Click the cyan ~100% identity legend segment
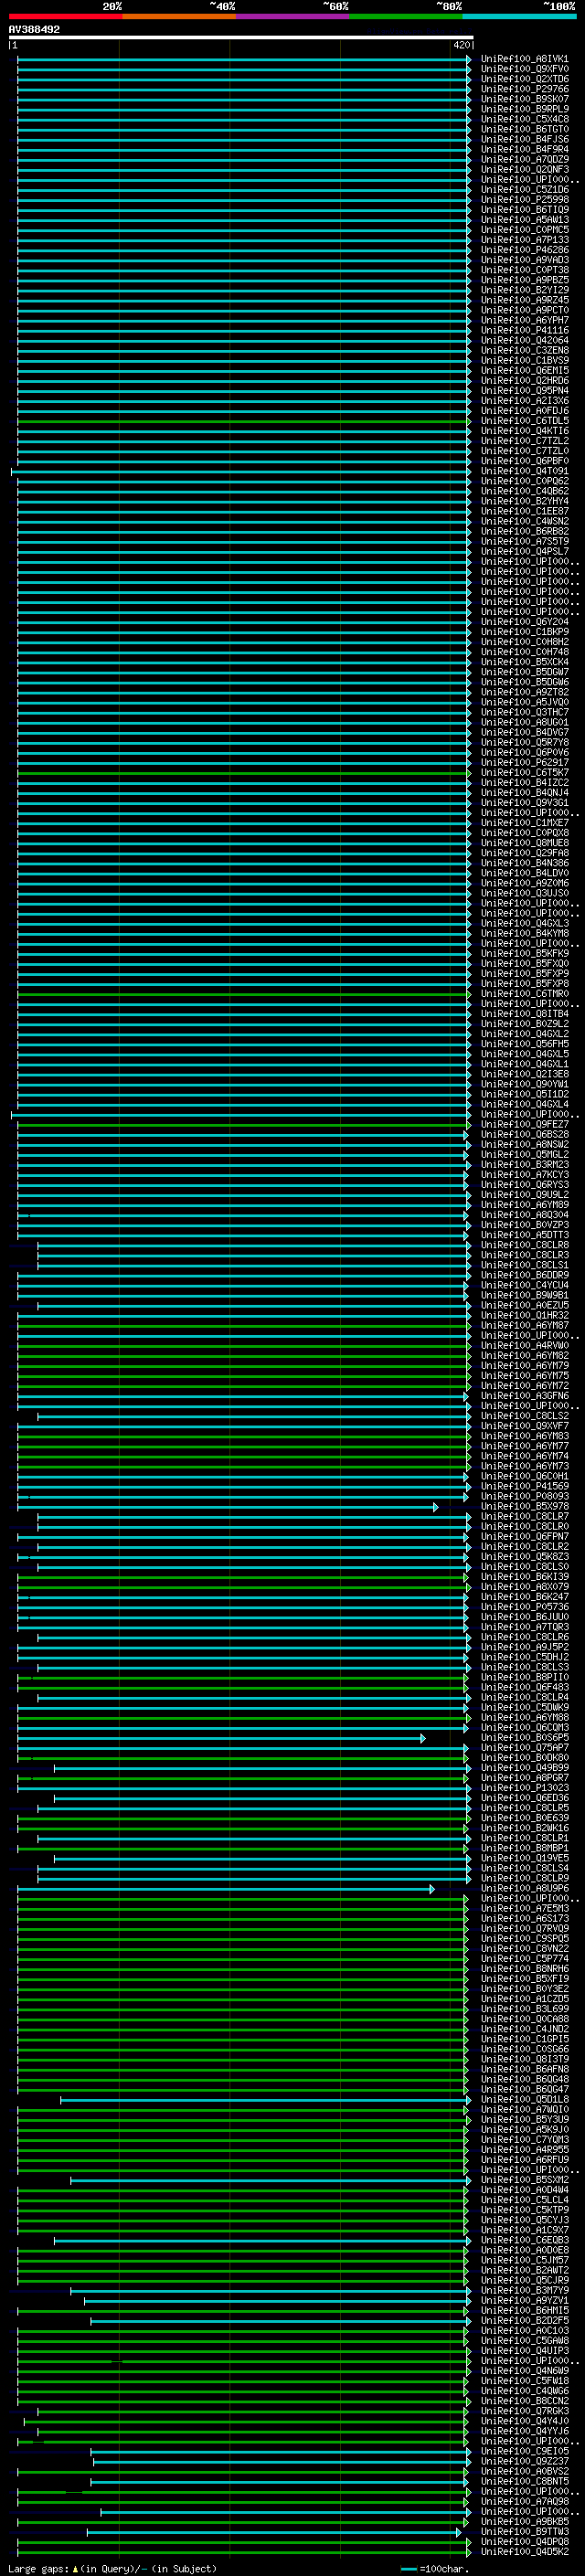Viewport: 585px width, 2576px height. [x=519, y=16]
